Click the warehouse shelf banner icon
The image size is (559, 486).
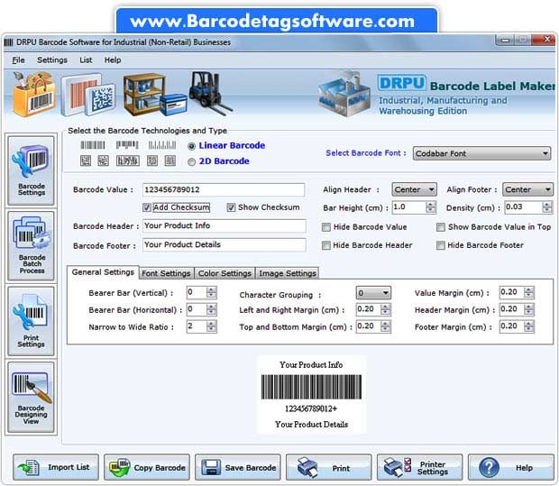155,94
